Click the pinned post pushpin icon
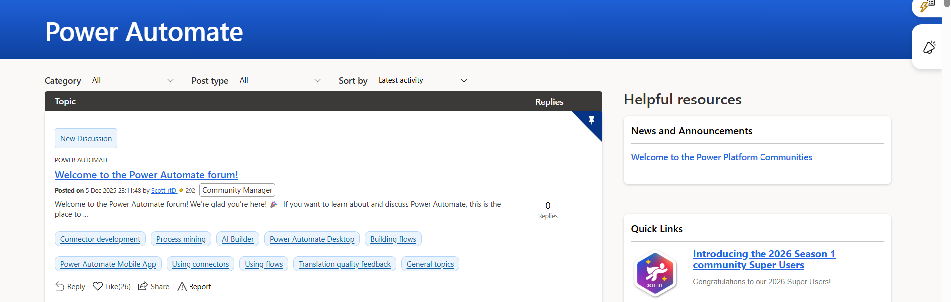 coord(591,120)
